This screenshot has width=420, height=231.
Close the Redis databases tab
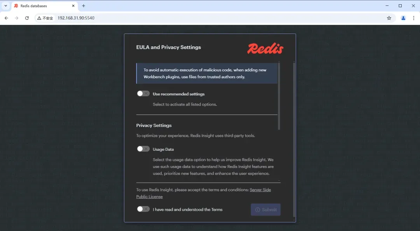[x=73, y=5]
